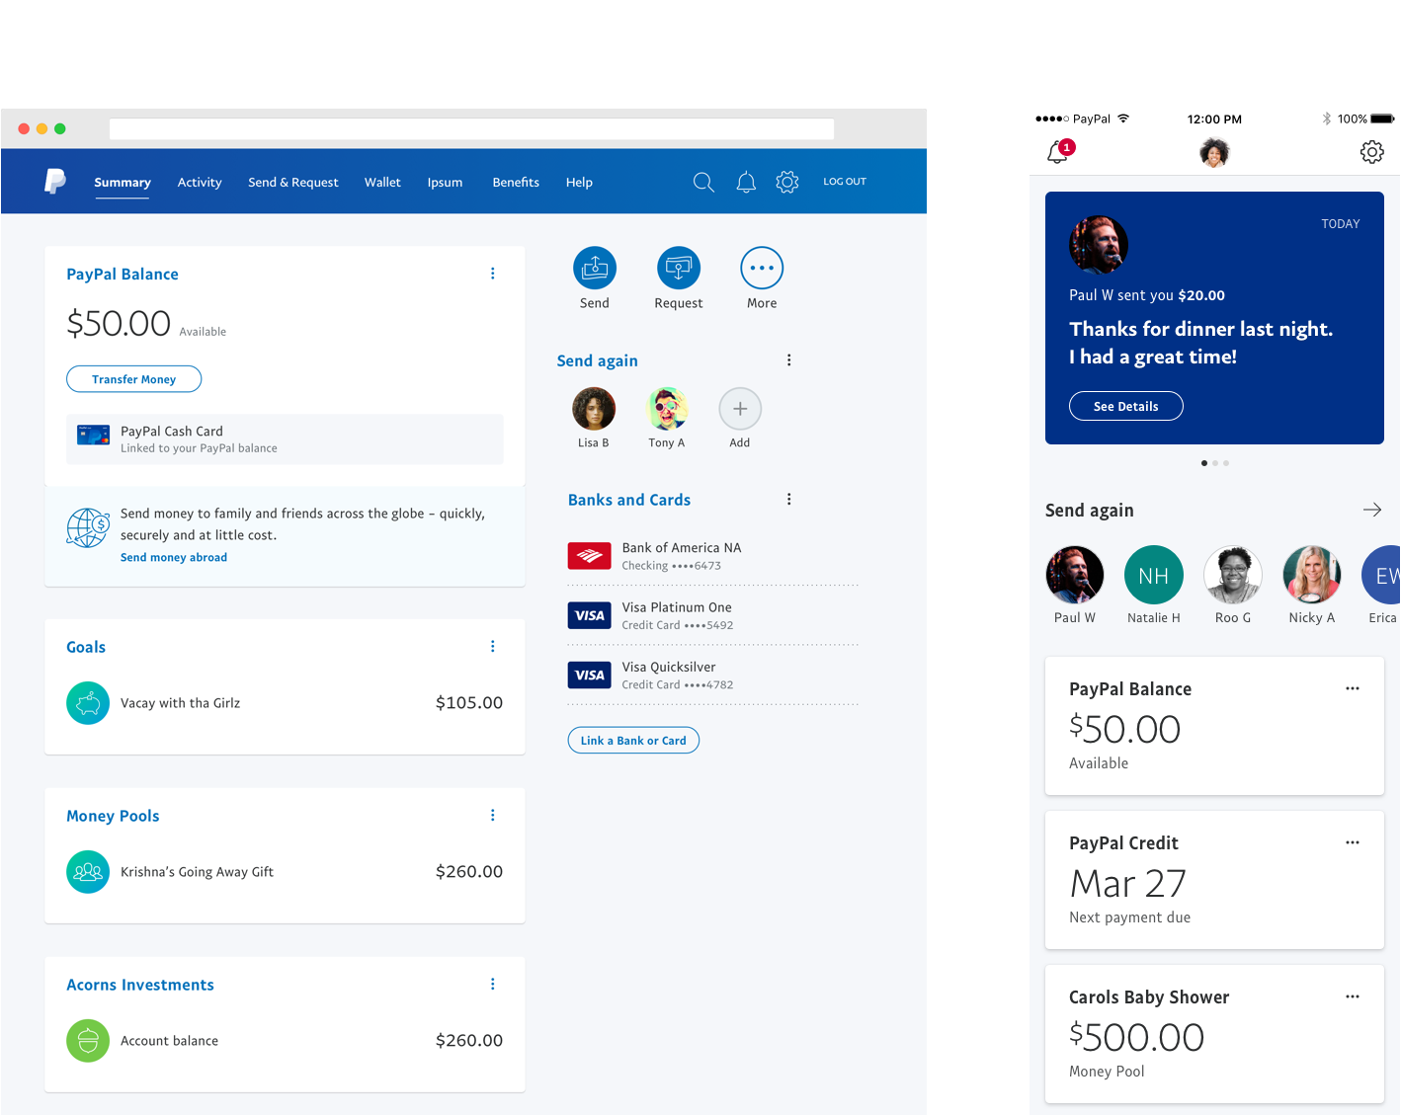Open PayPal Balance card options menu on desktop
This screenshot has height=1115, width=1401.
(x=493, y=274)
